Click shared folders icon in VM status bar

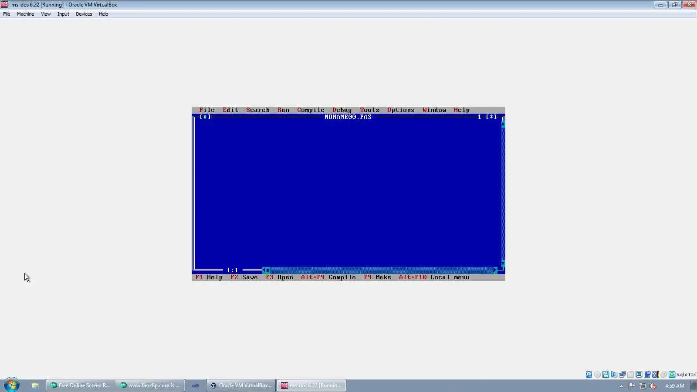tap(647, 375)
